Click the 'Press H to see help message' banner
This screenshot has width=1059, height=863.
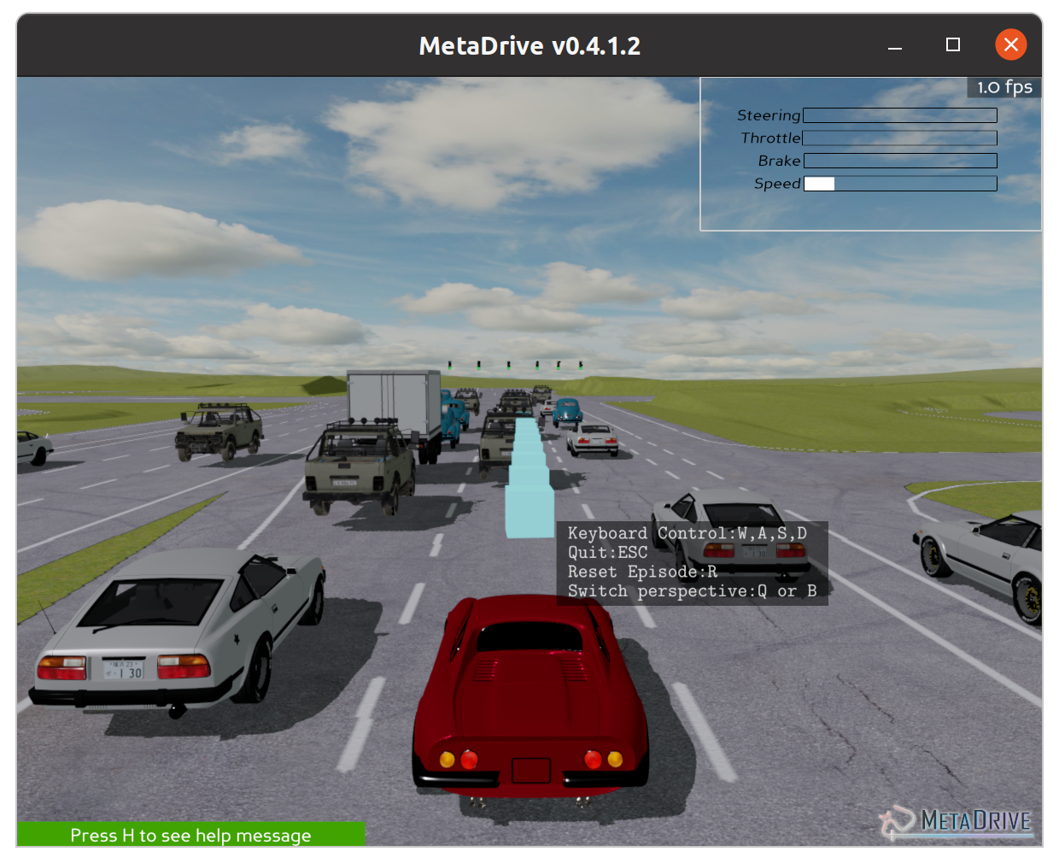191,835
